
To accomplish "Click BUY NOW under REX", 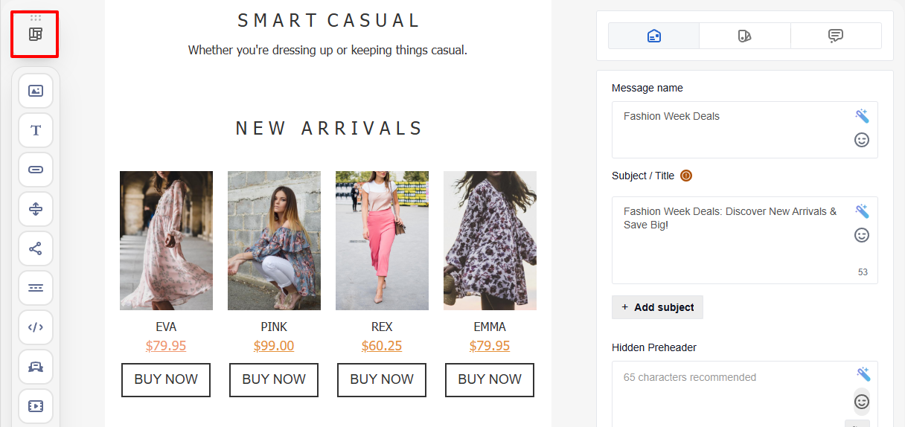I will (382, 379).
